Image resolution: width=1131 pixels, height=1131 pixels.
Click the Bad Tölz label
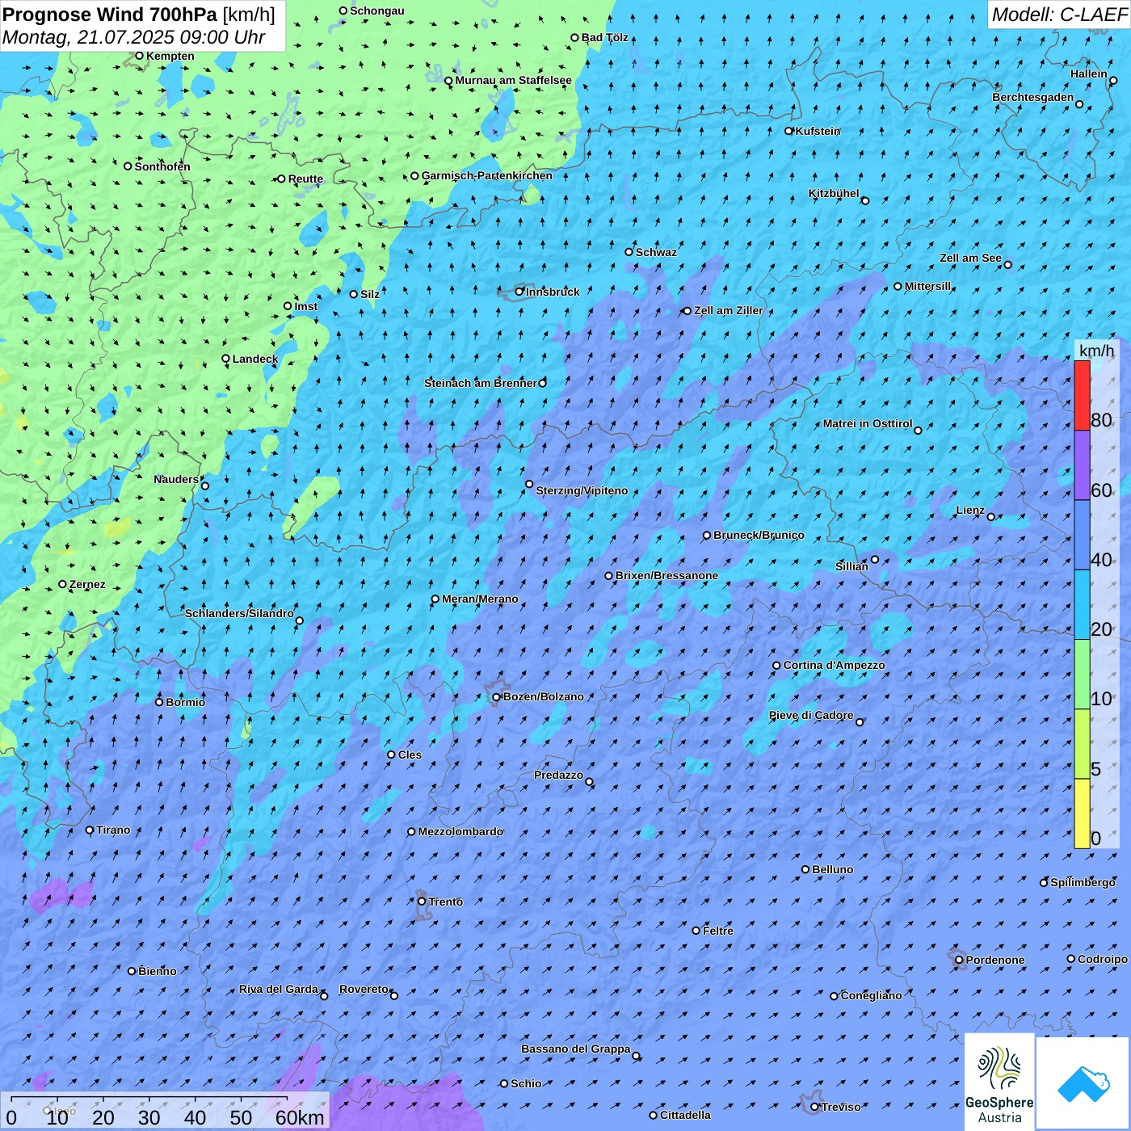[604, 37]
